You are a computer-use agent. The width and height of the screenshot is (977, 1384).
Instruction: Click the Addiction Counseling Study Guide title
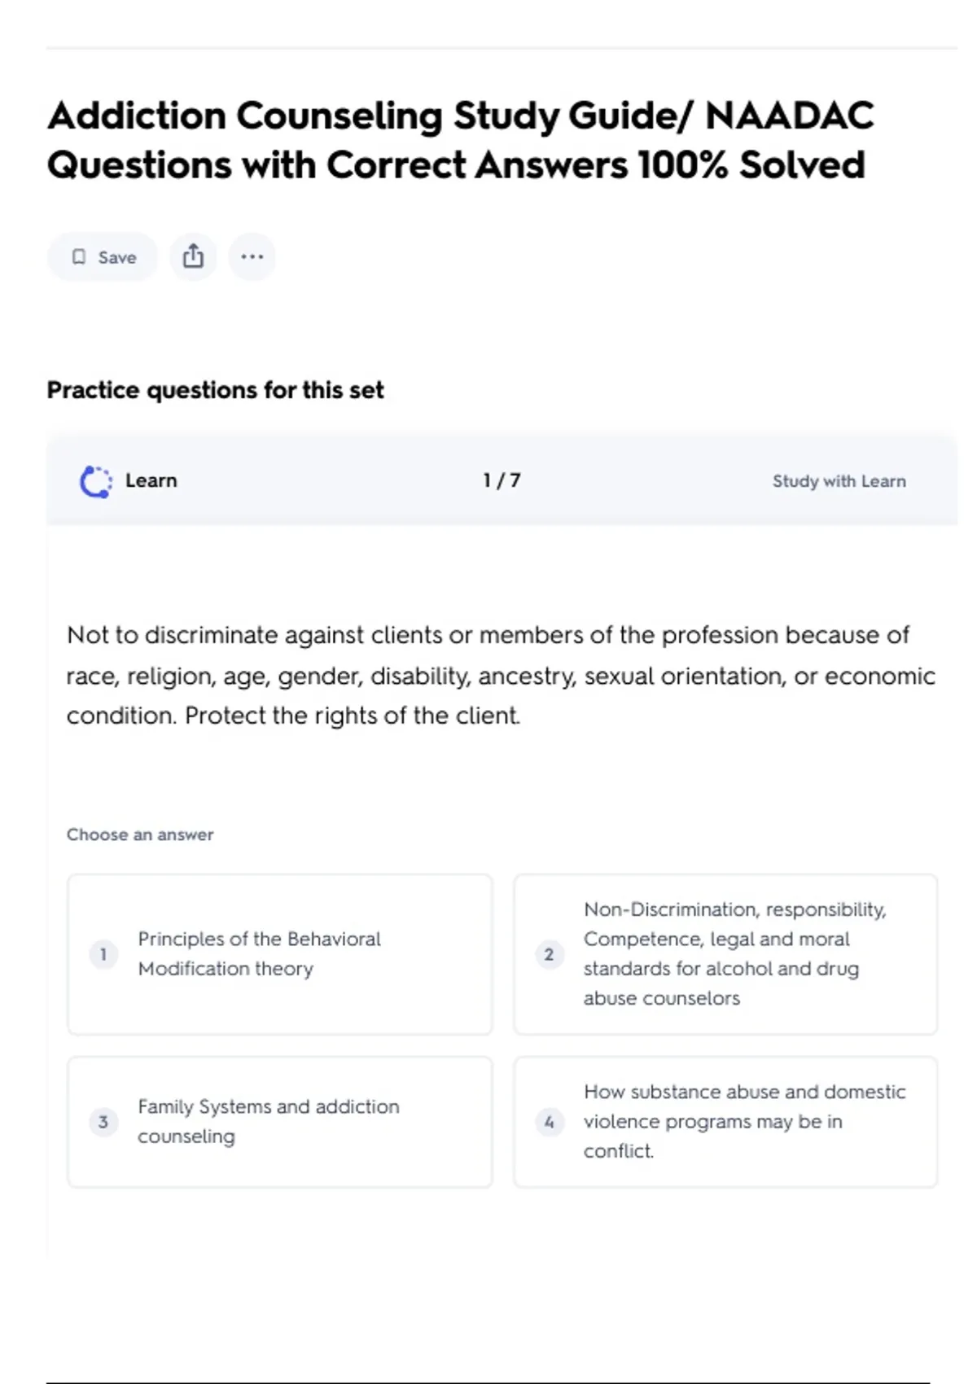point(460,140)
